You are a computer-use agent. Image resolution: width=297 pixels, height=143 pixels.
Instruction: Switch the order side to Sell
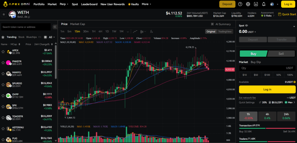click(281, 54)
